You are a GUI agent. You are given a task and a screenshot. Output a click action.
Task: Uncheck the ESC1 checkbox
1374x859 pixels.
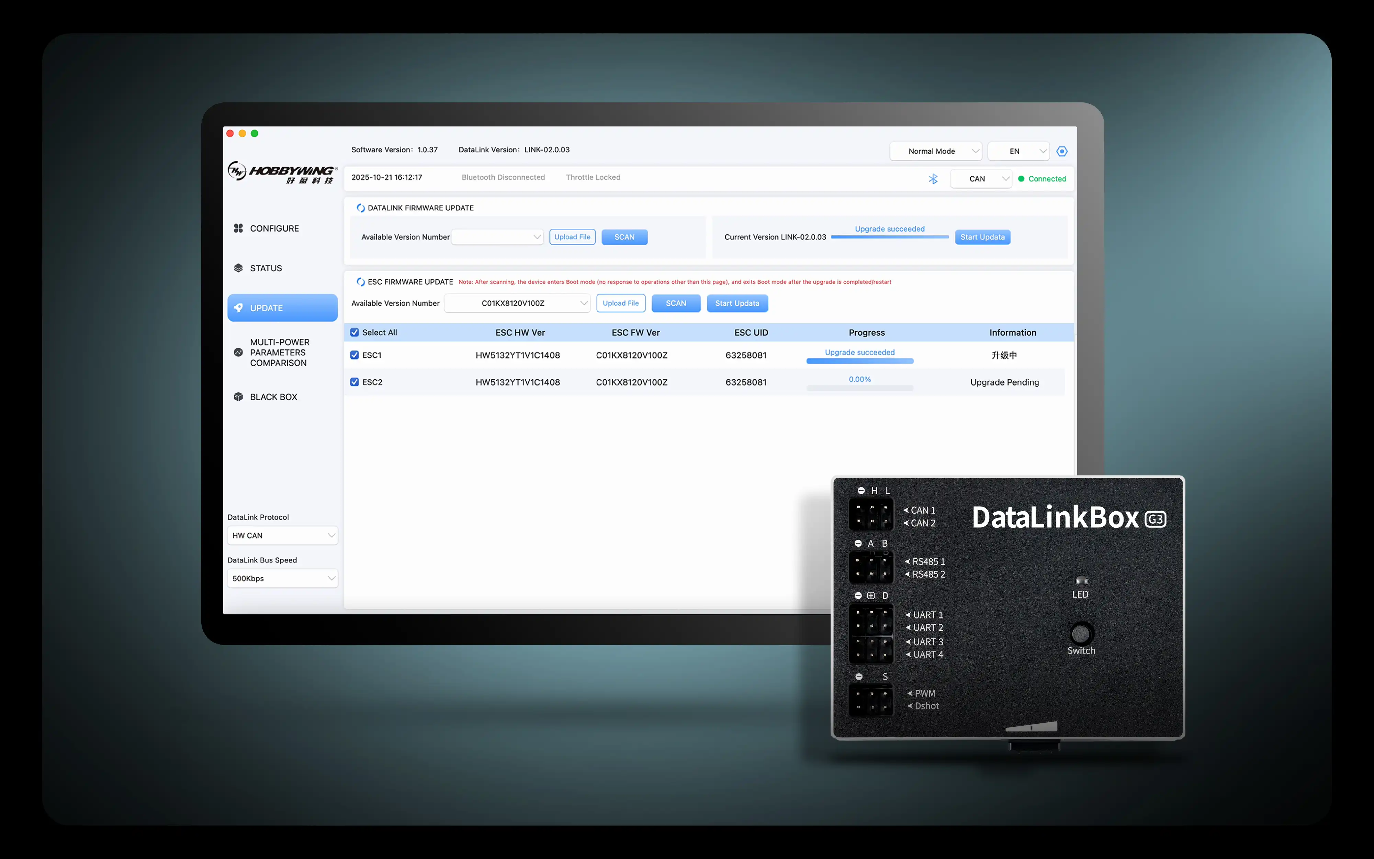click(x=354, y=355)
